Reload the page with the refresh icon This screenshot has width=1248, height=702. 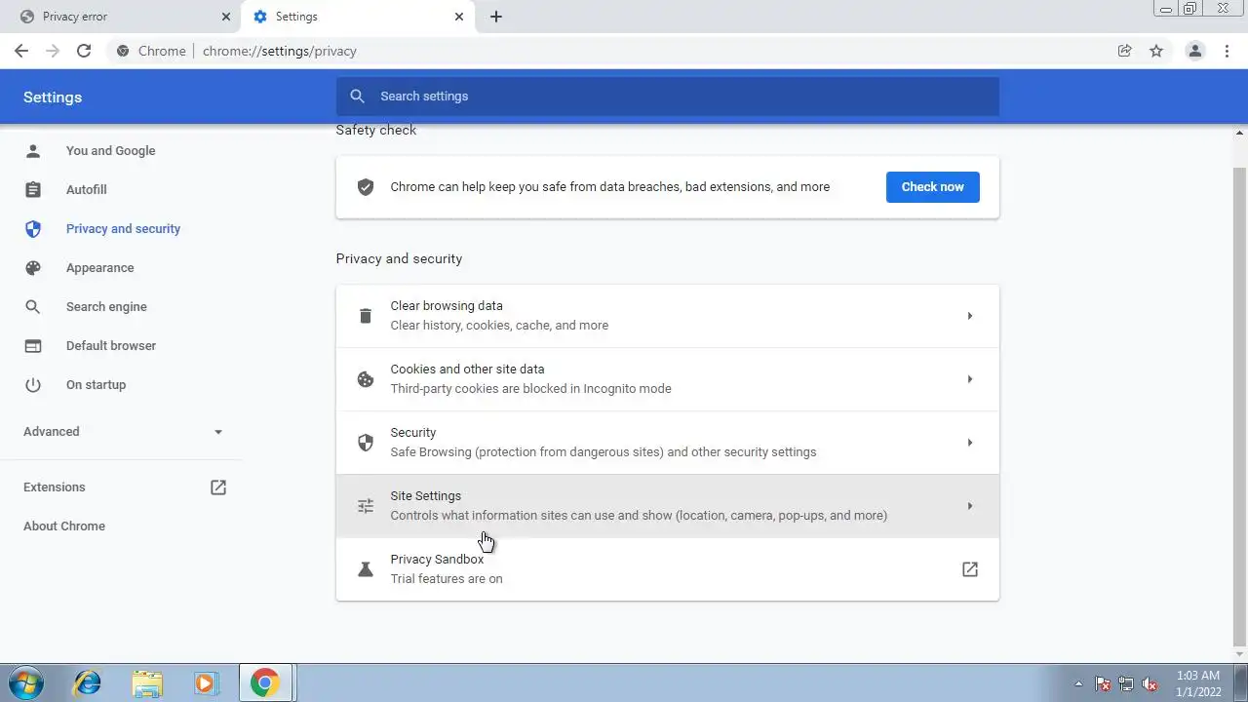tap(84, 51)
